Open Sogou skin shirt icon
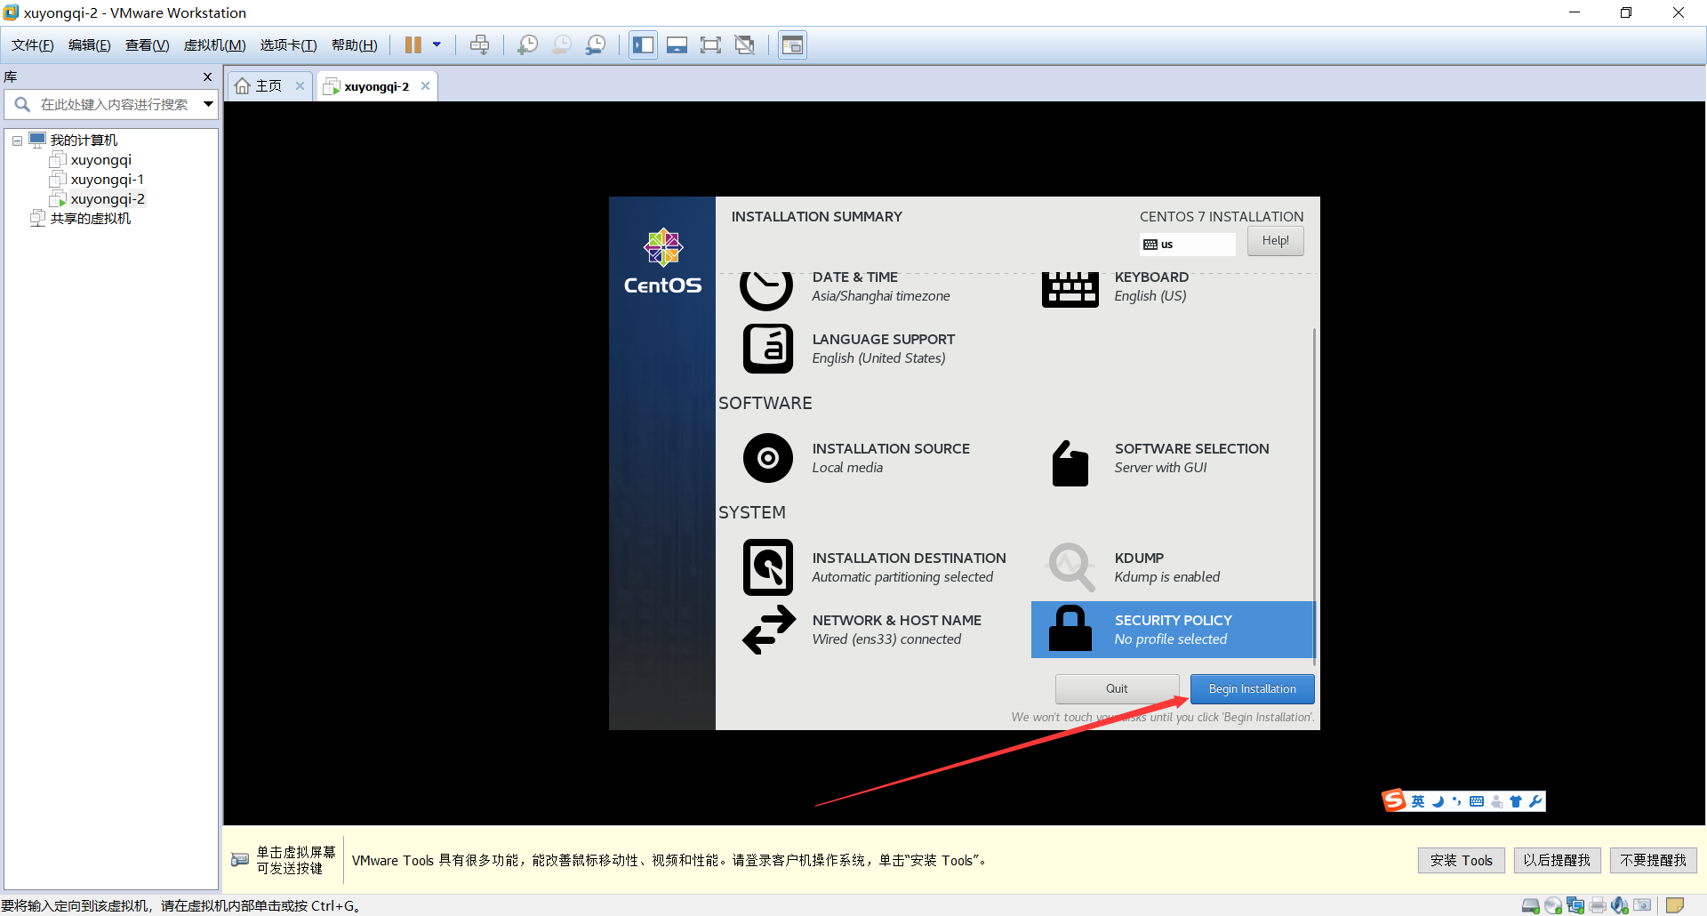The width and height of the screenshot is (1707, 916). [x=1516, y=801]
